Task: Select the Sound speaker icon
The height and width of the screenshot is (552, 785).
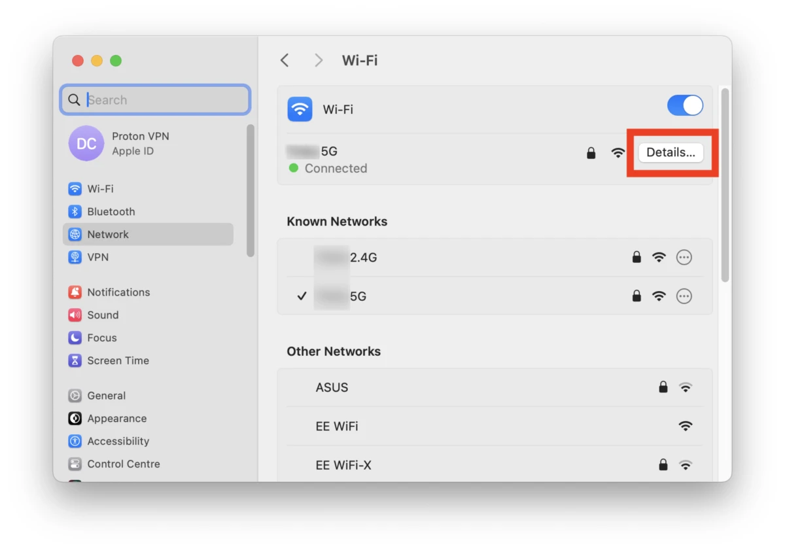Action: [x=75, y=315]
